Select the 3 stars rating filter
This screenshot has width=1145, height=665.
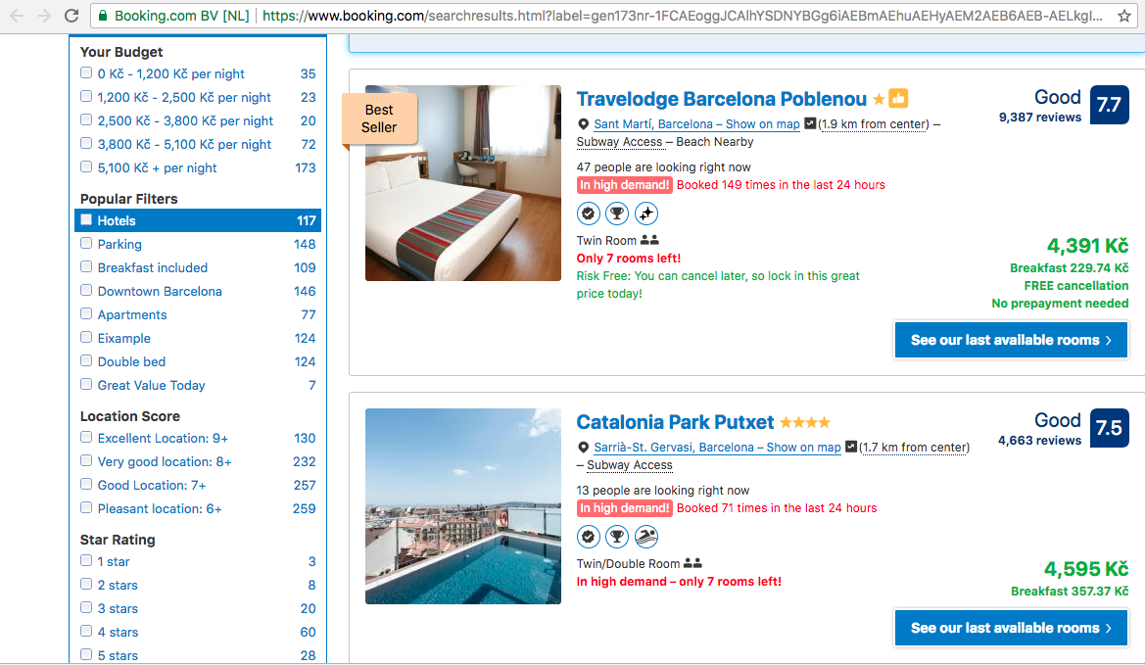pyautogui.click(x=86, y=607)
